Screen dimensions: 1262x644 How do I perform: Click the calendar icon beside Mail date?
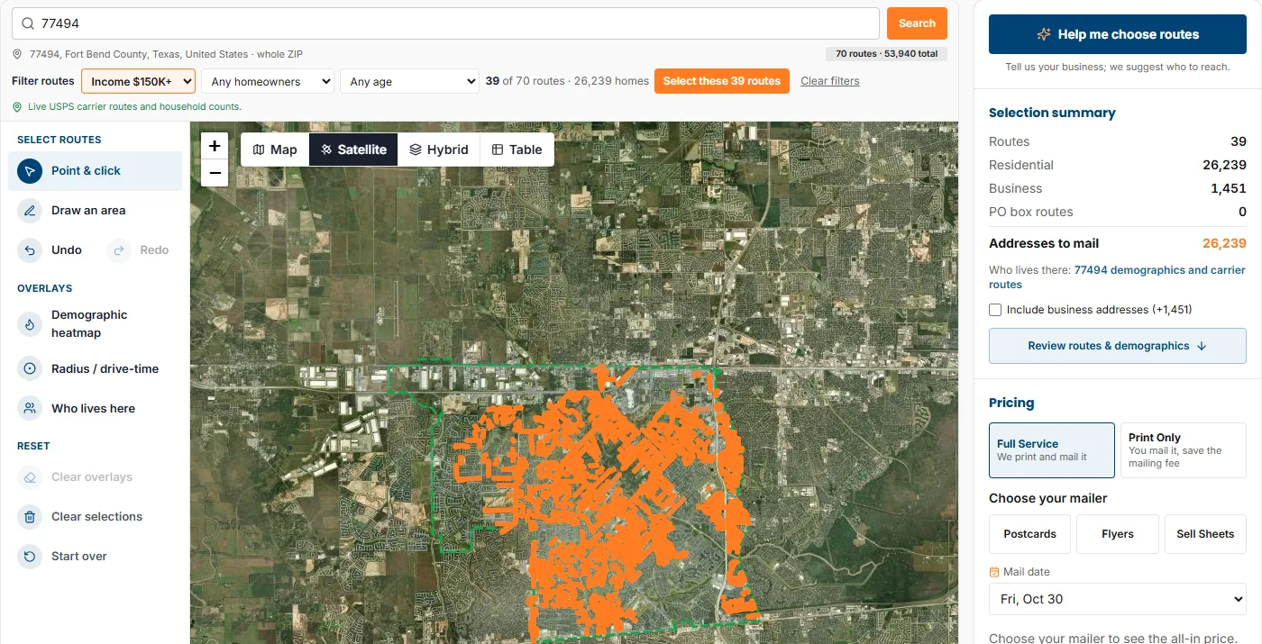994,572
